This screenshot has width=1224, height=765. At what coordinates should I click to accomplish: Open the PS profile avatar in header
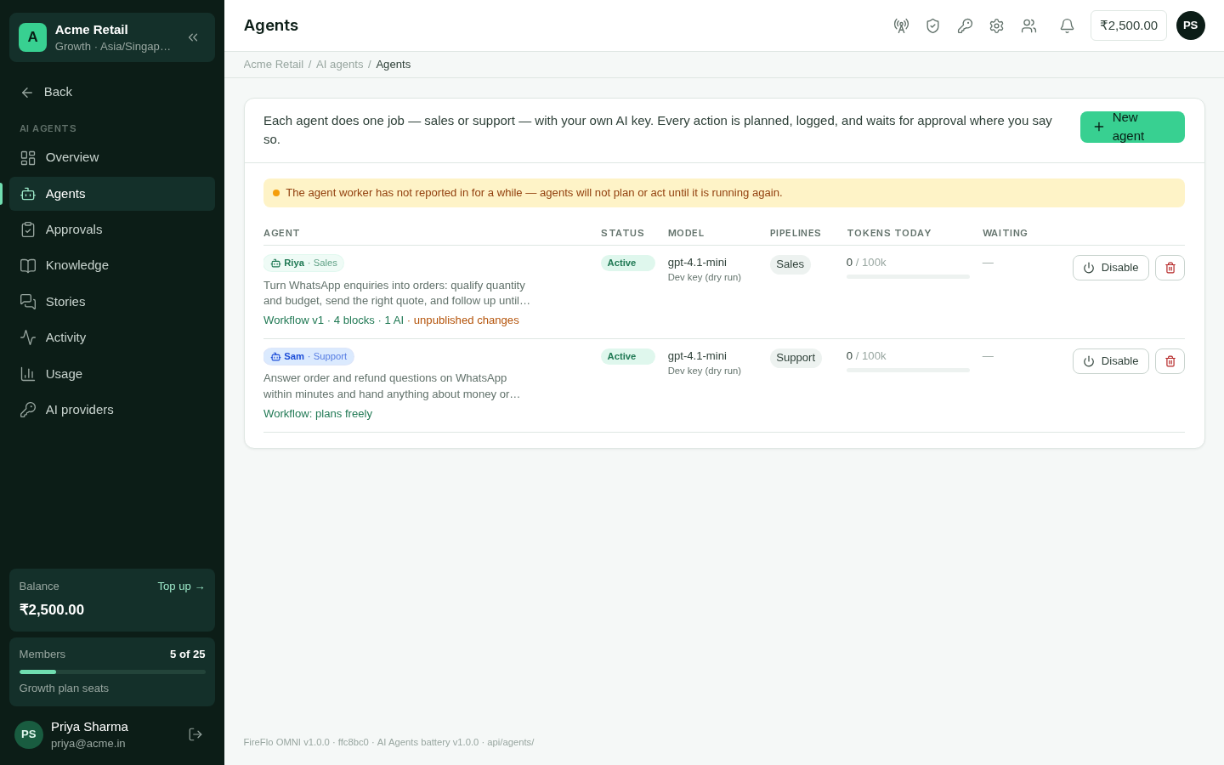pyautogui.click(x=1191, y=25)
